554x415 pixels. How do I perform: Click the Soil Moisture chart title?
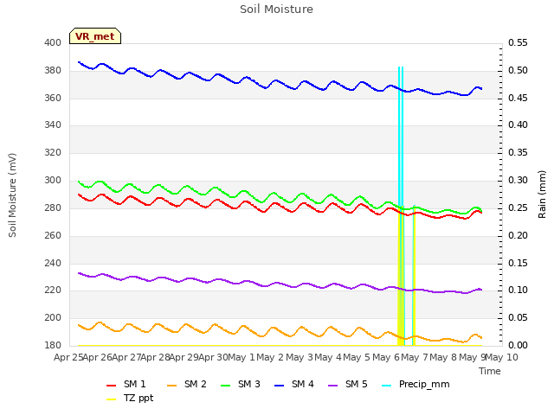[x=276, y=10]
